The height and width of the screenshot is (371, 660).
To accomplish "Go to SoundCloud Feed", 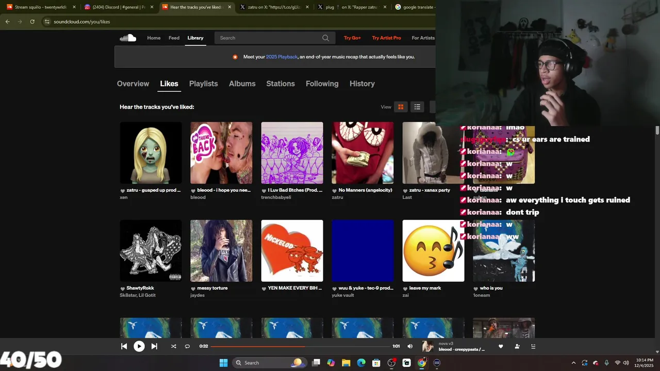I will coord(174,38).
